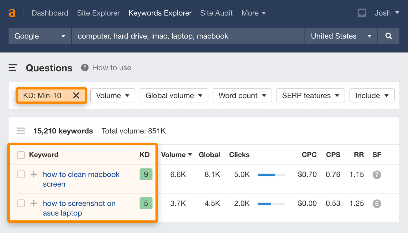Click the plus icon for macbook screen keyword
The height and width of the screenshot is (233, 408).
pyautogui.click(x=34, y=174)
